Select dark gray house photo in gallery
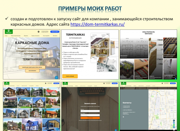Viewport: 180px width, 131px height. 37,92
